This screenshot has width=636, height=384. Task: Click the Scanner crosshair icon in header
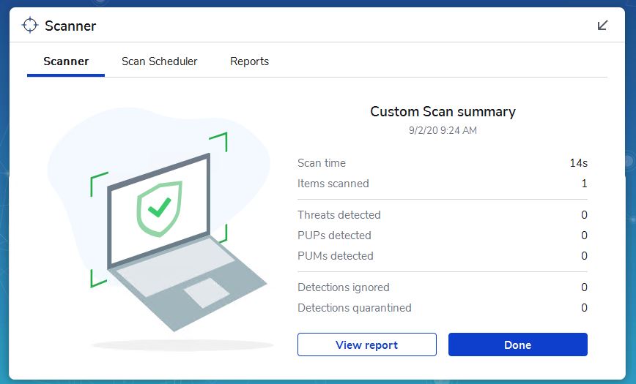point(29,26)
